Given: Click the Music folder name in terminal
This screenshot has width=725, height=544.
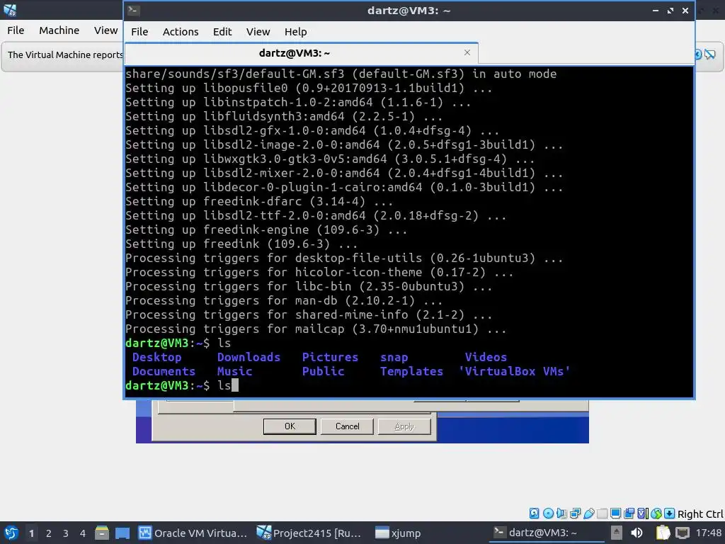Looking at the screenshot, I should point(234,371).
